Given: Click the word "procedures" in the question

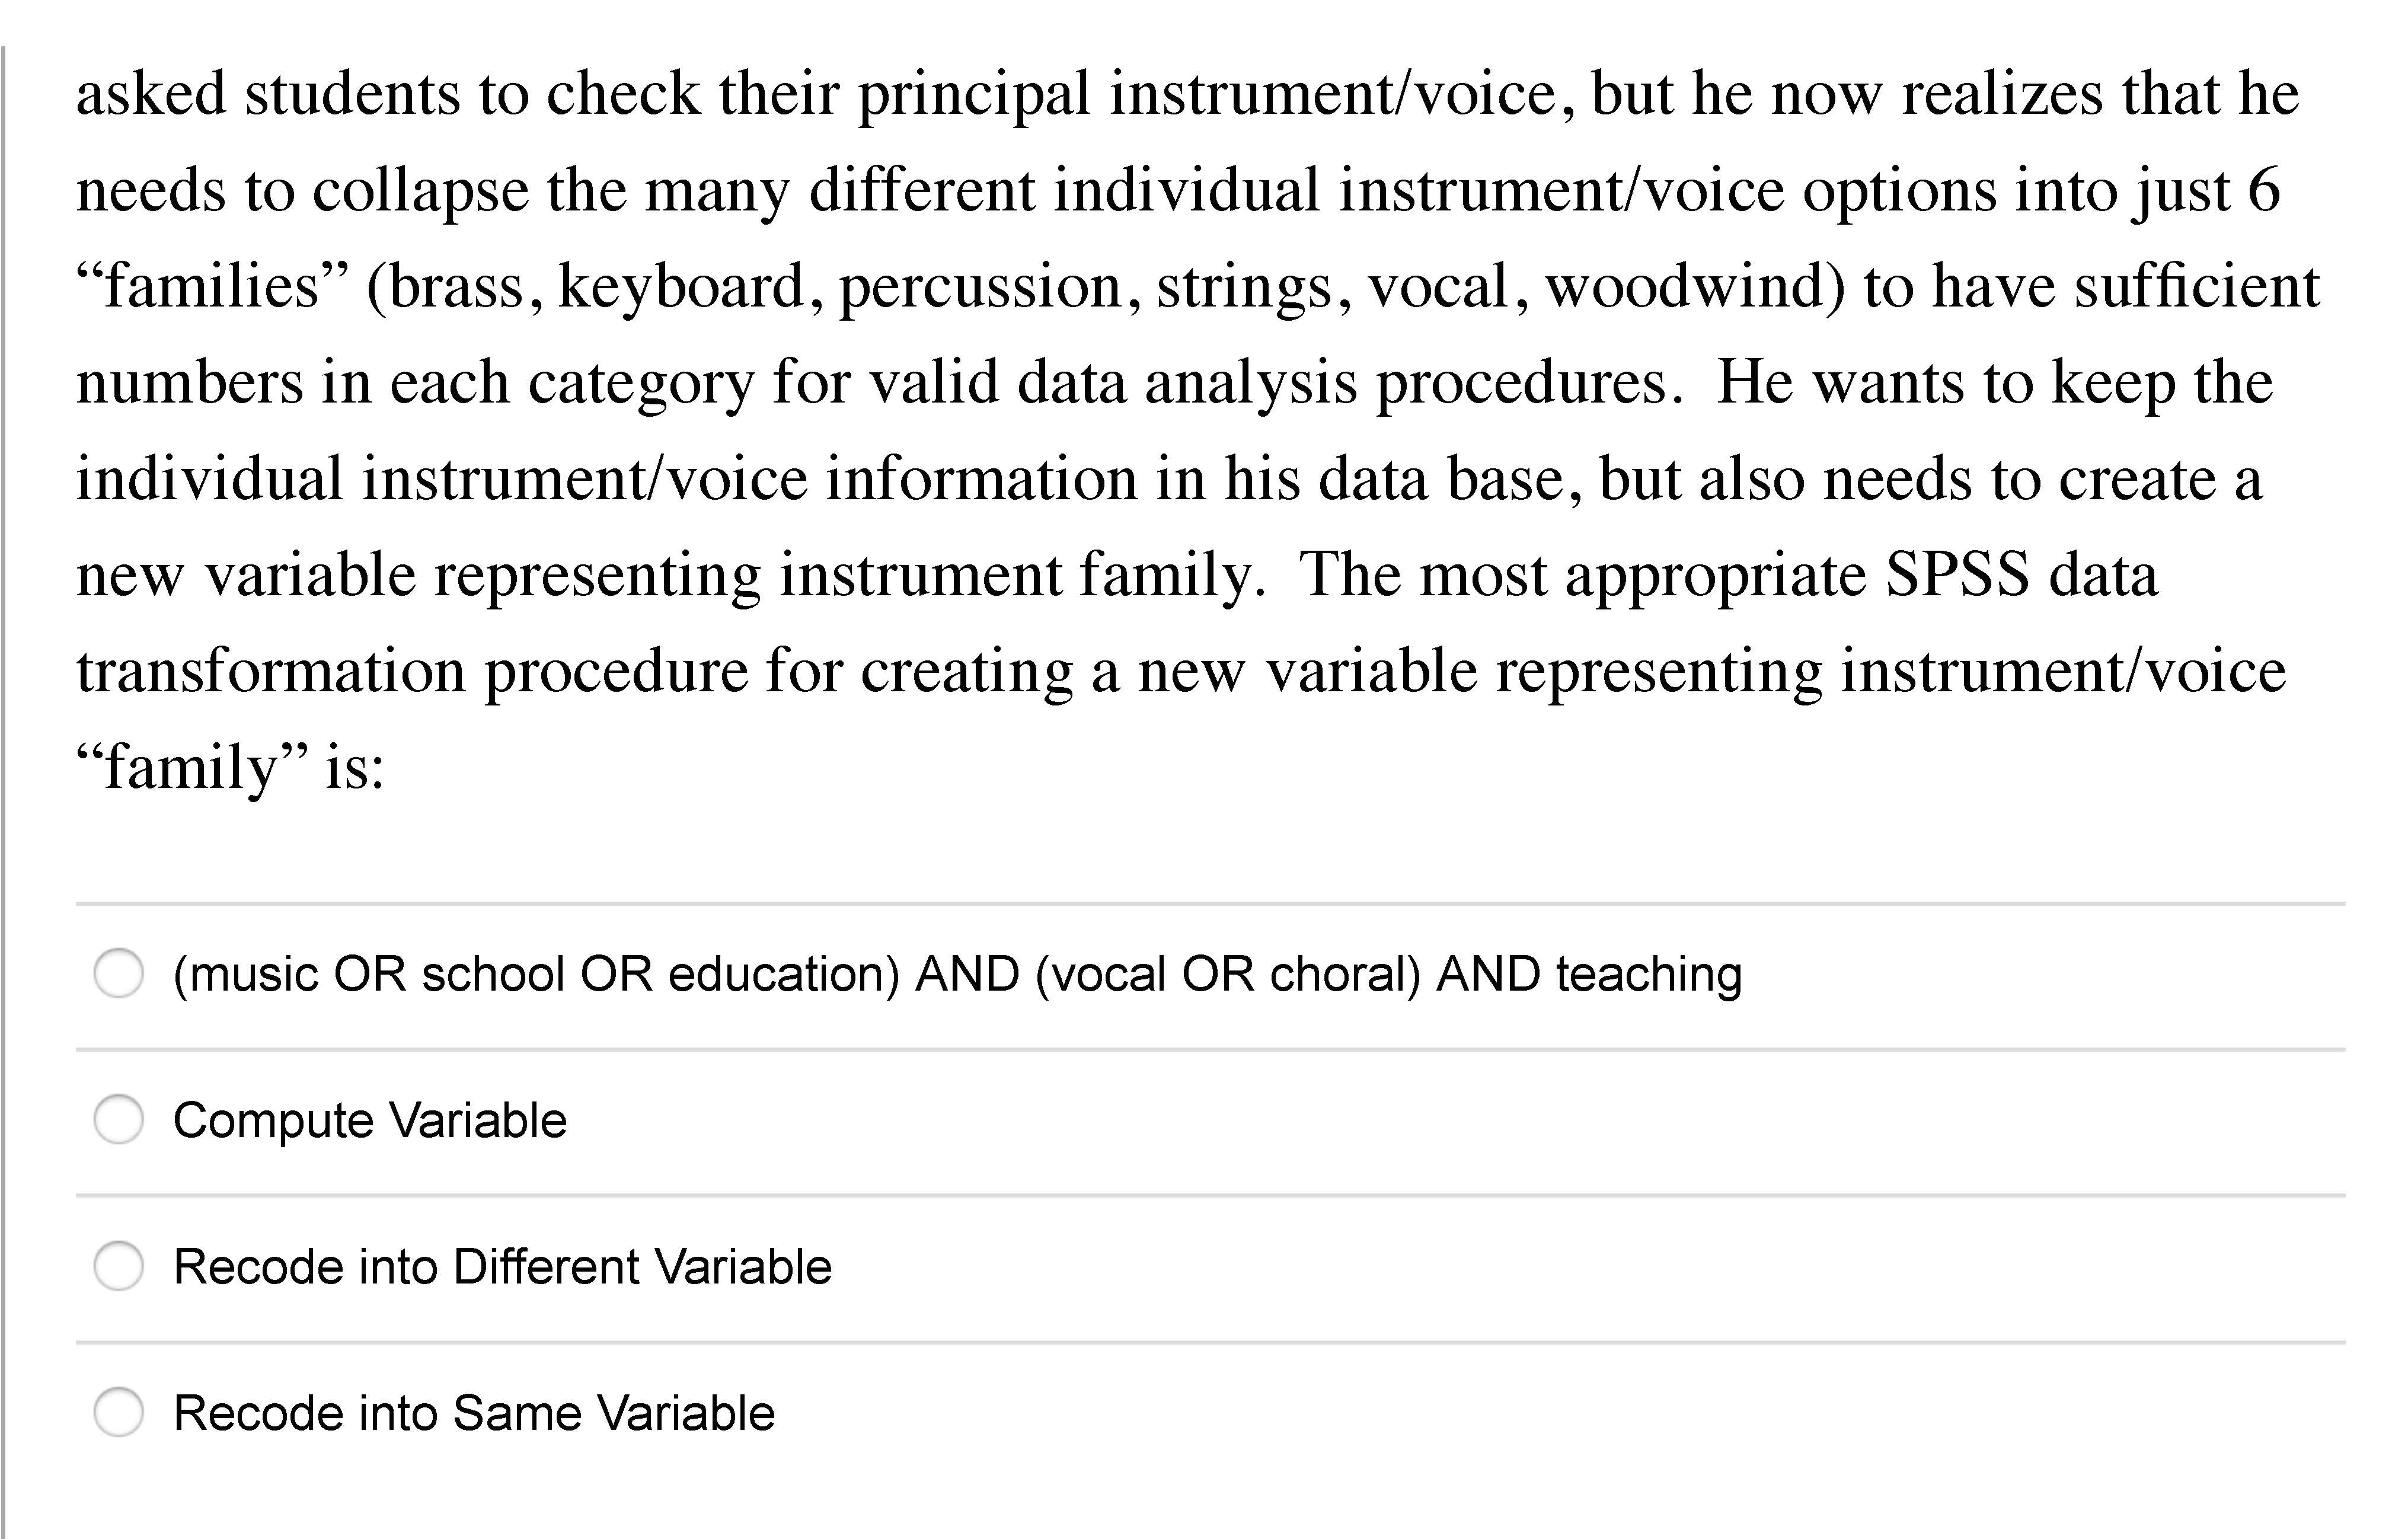Looking at the screenshot, I should point(1521,383).
